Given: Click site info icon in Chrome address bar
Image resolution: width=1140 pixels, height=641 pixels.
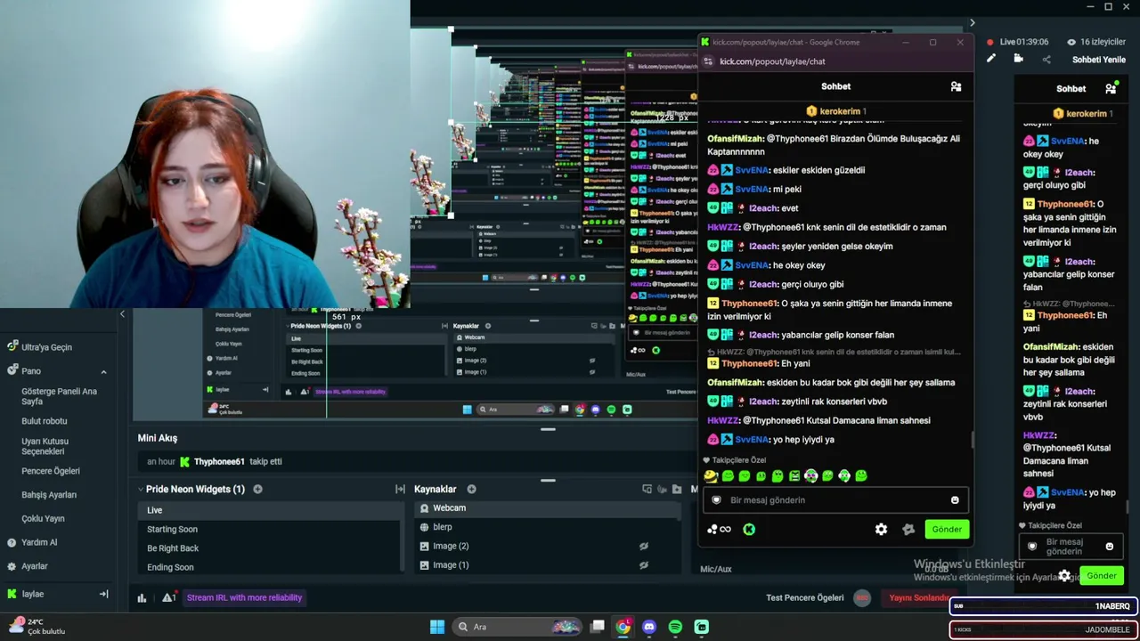Looking at the screenshot, I should point(708,61).
